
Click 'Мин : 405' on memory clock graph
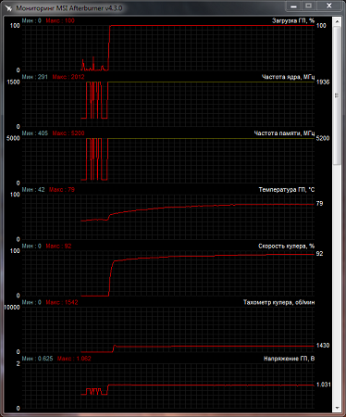[x=35, y=133]
